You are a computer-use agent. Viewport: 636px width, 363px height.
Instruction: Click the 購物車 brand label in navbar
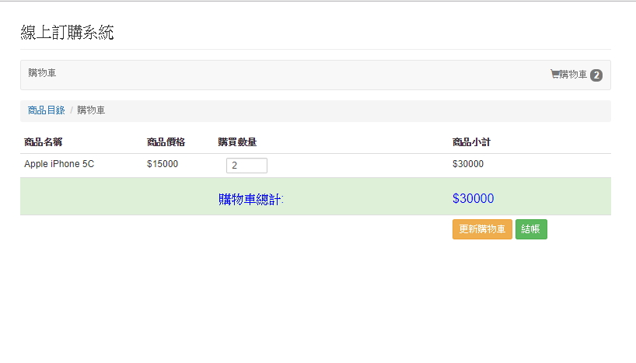click(42, 73)
